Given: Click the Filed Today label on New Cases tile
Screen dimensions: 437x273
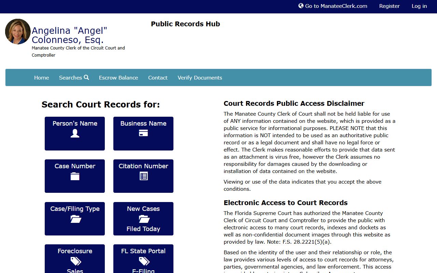Looking at the screenshot, I should 143,229.
